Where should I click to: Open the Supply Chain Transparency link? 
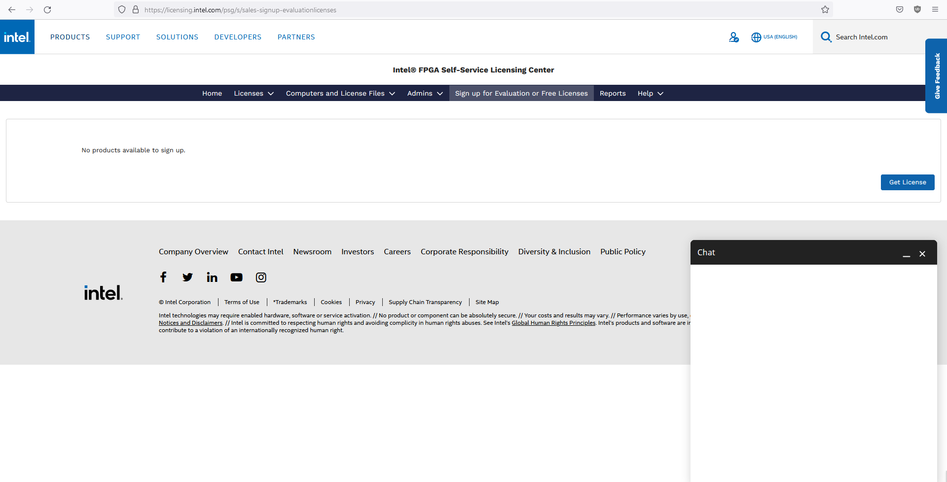click(425, 302)
